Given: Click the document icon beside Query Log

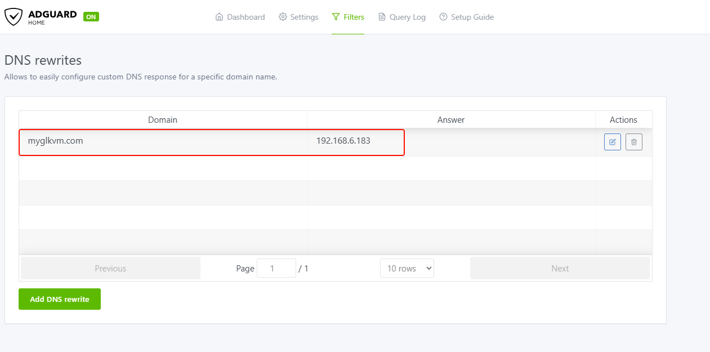Looking at the screenshot, I should (382, 17).
